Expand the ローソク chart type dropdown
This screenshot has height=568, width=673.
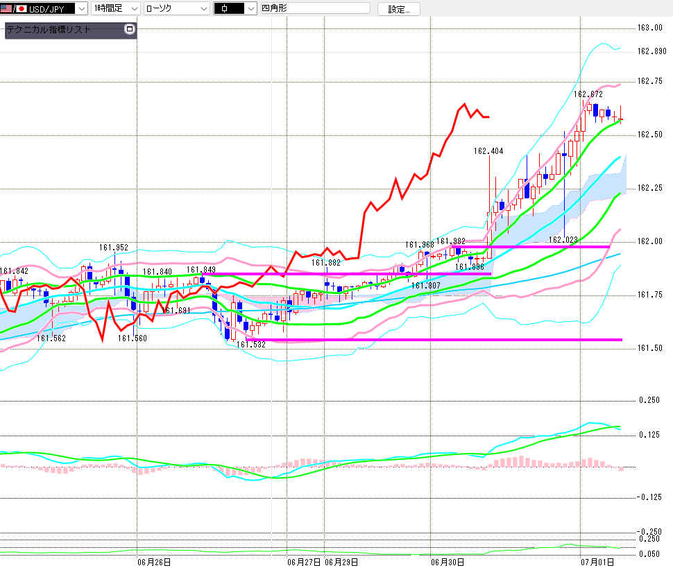[176, 8]
